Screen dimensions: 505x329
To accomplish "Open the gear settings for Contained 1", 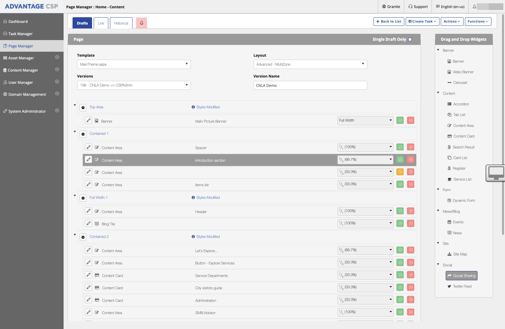I will 83,134.
